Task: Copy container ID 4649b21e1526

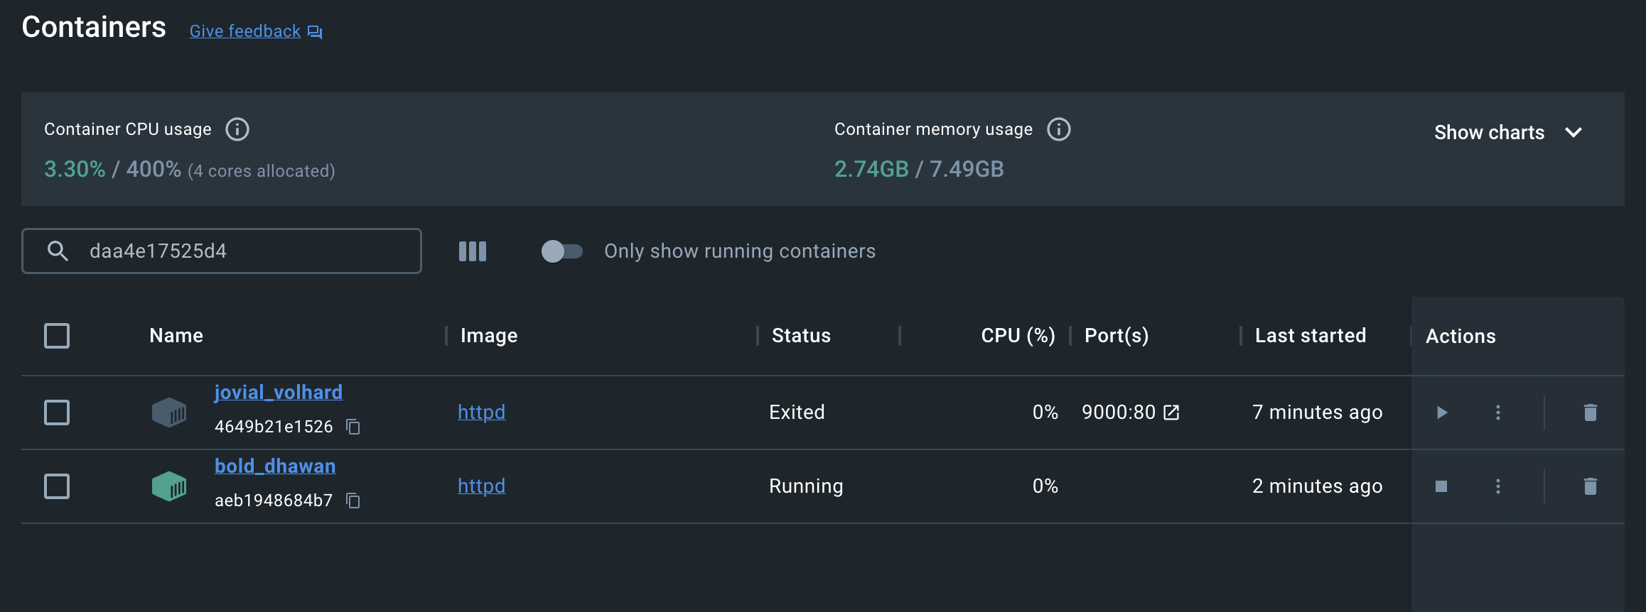Action: pyautogui.click(x=353, y=427)
